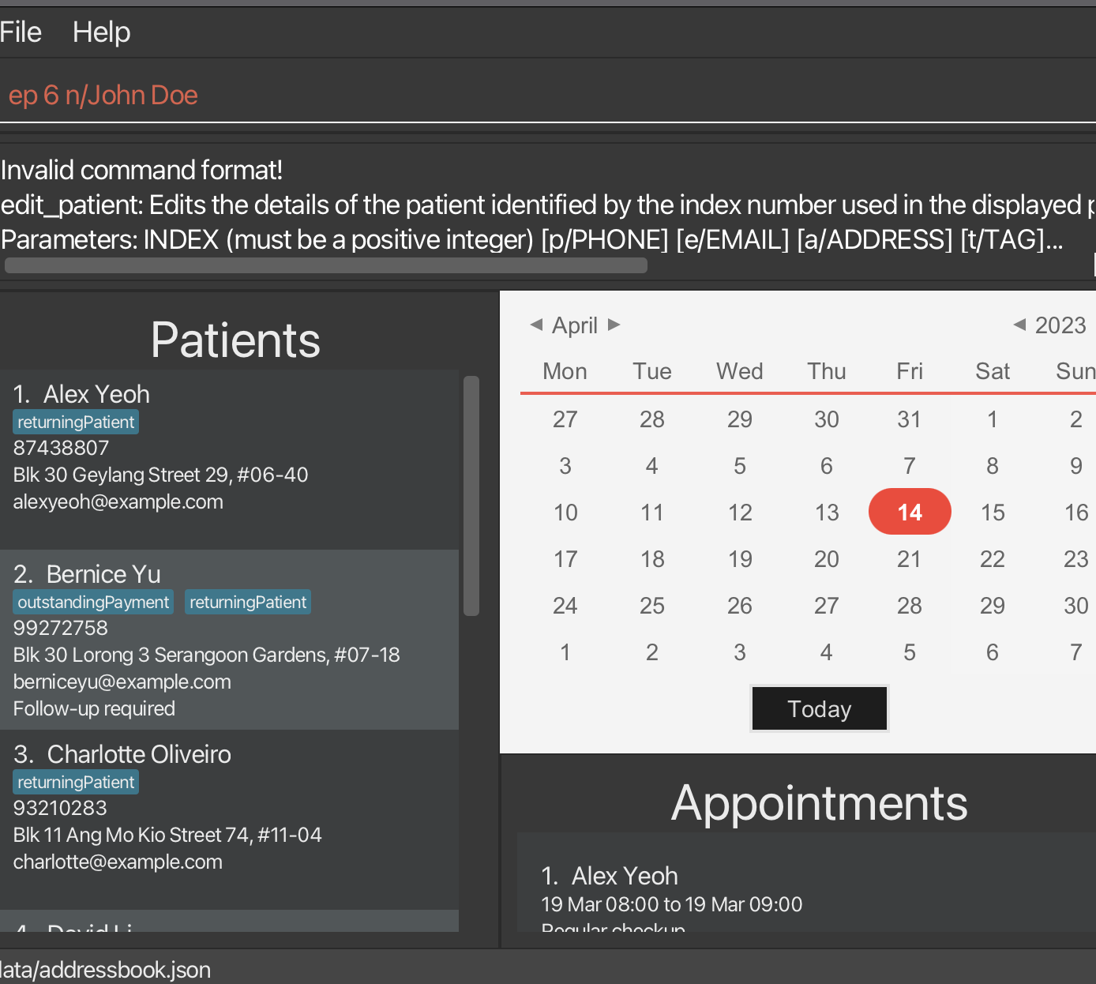Screen dimensions: 1096x984
Task: Click the April month label
Action: [x=575, y=325]
